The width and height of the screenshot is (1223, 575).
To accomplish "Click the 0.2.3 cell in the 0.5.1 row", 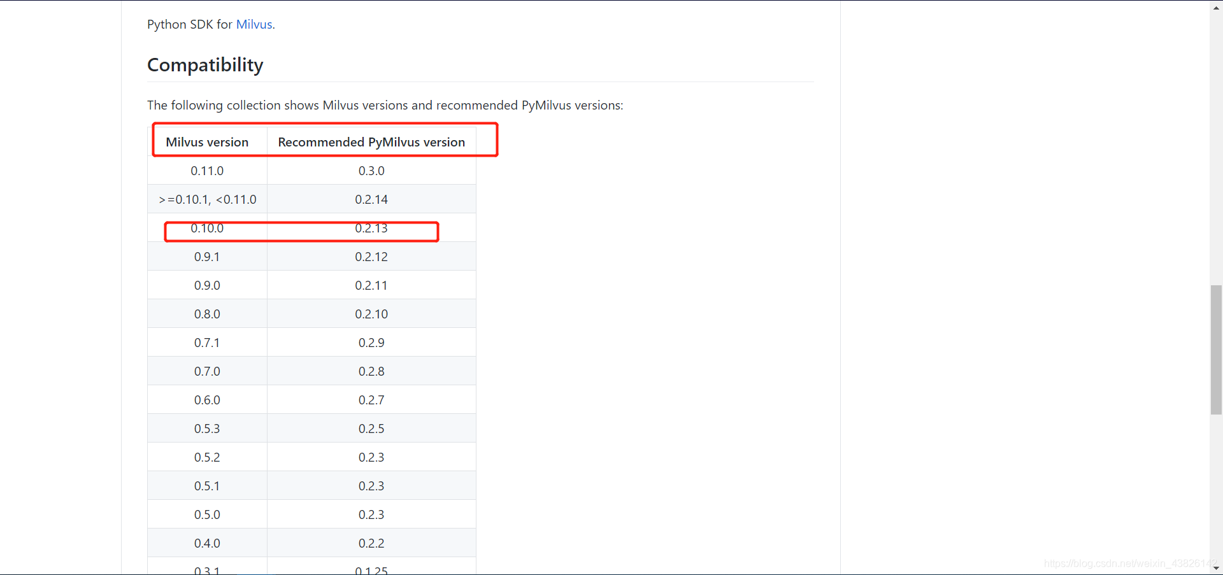I will pyautogui.click(x=371, y=486).
